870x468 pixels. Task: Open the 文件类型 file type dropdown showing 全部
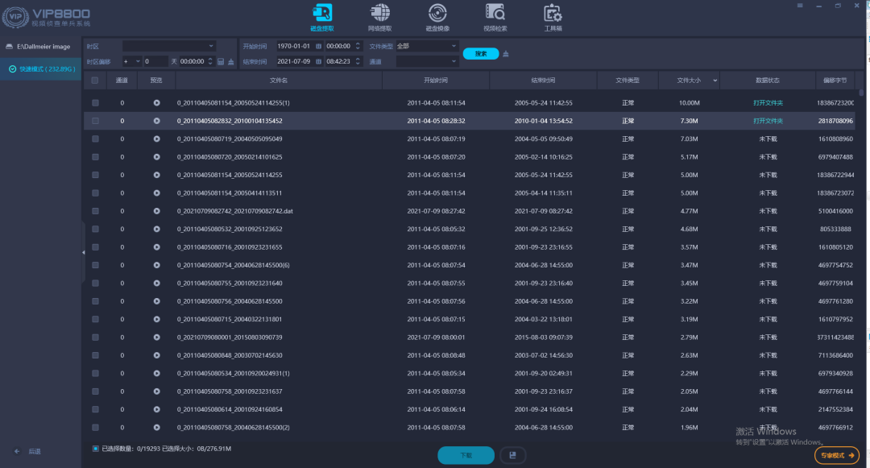426,46
